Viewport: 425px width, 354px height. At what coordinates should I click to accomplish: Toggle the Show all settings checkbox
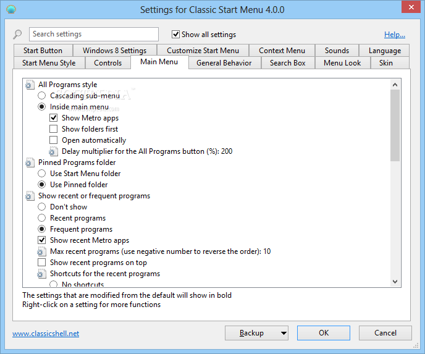click(175, 35)
